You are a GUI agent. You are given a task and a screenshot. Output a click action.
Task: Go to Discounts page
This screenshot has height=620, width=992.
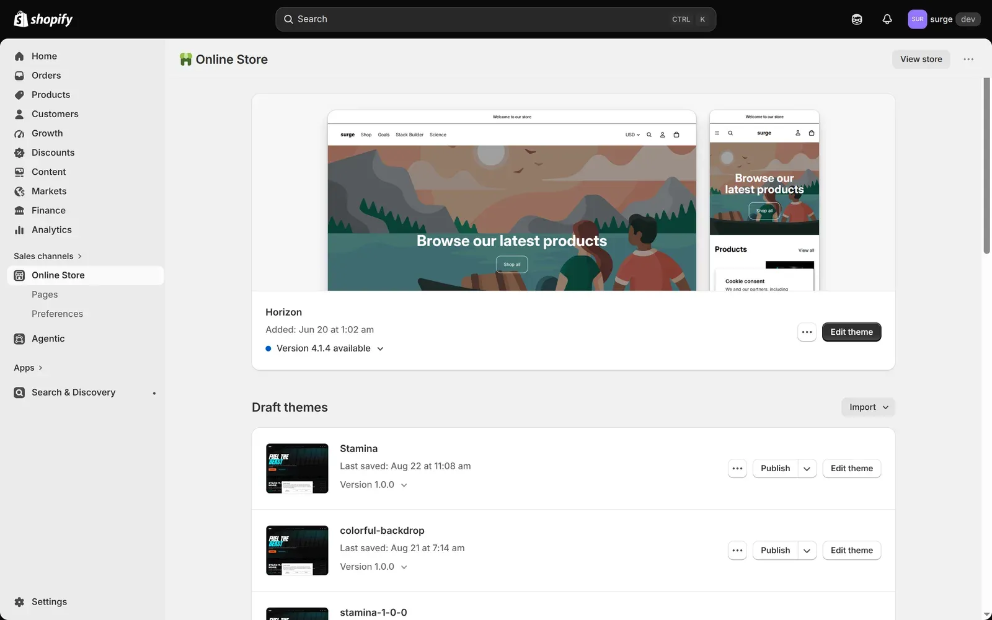[86, 153]
